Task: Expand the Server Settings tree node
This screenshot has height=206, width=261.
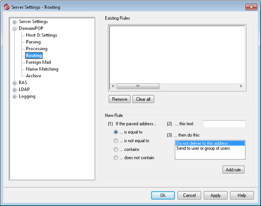Action: [x=15, y=22]
